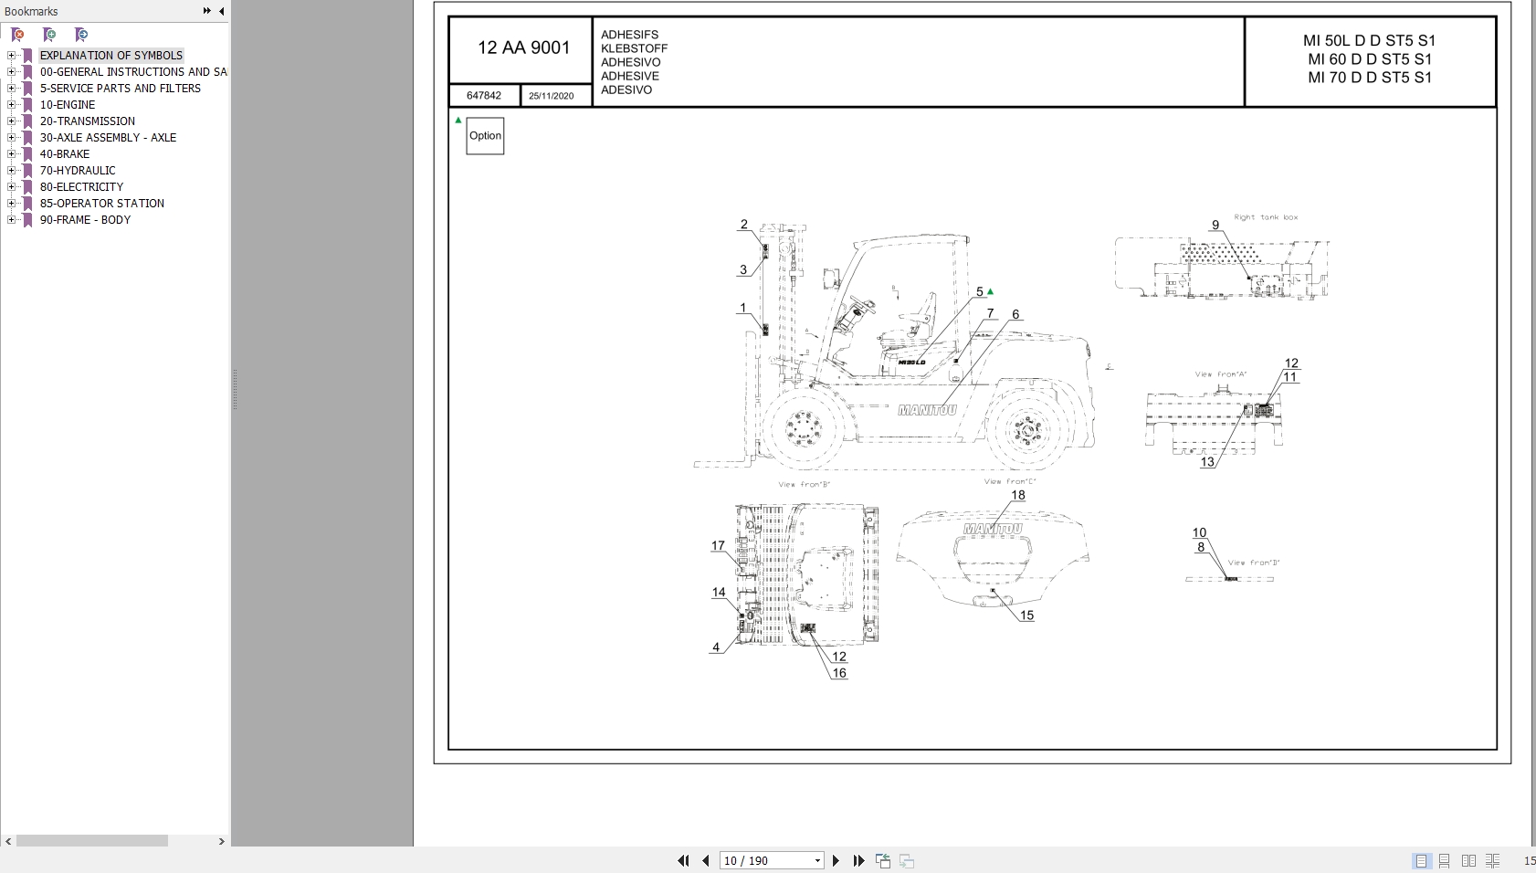Viewport: 1536px width, 873px height.
Task: Click the previous view navigation icon
Action: coord(883,860)
